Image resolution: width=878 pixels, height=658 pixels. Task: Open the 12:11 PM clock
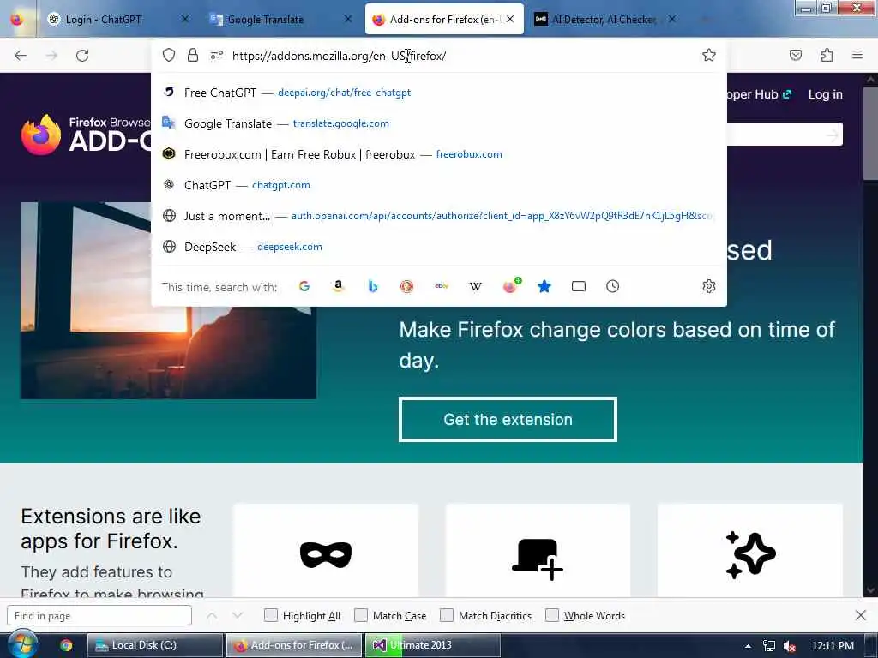click(833, 646)
